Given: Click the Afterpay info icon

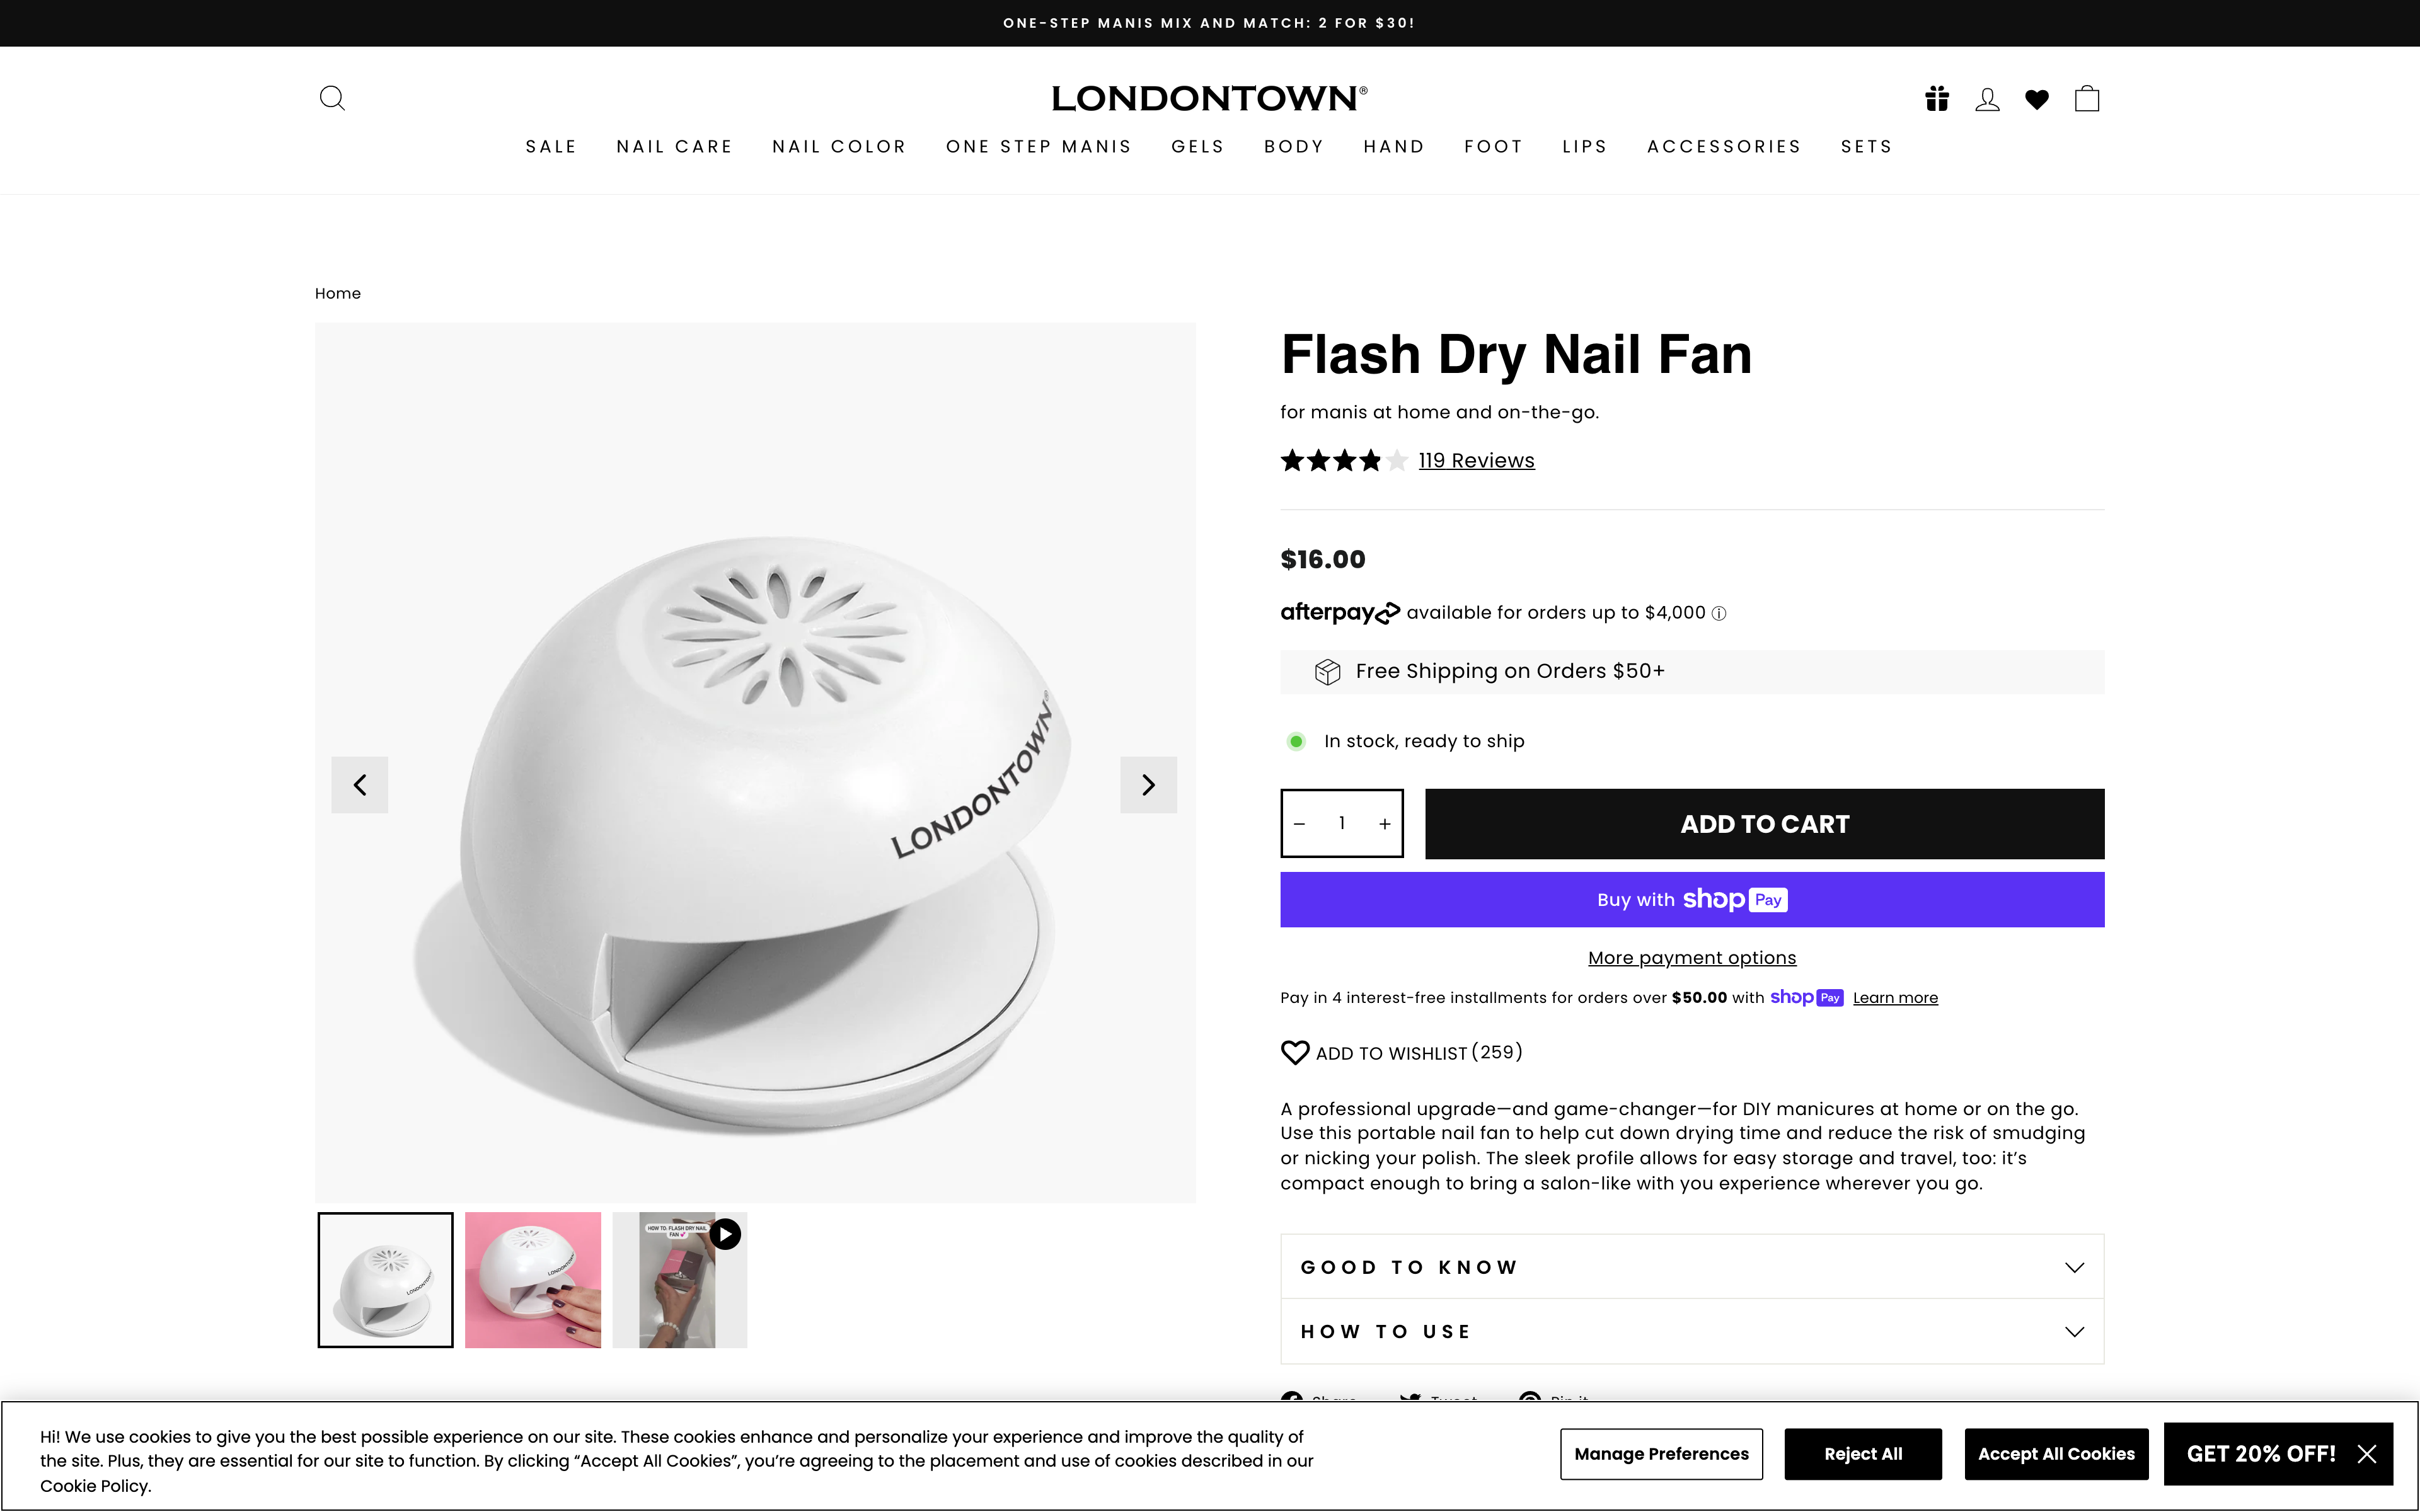Looking at the screenshot, I should tap(1719, 613).
